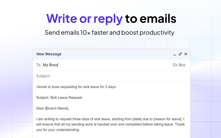
Task: Select the To label
Action: point(38,65)
